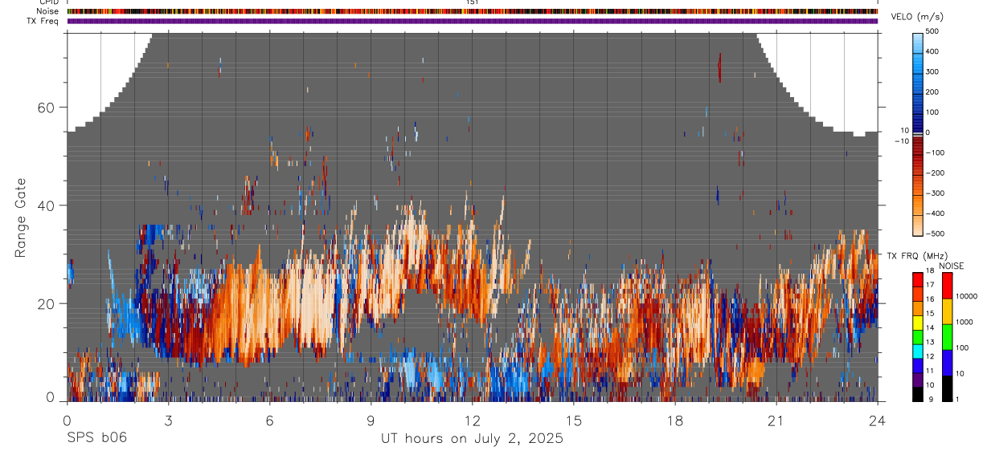Click the 10000 label on NOISE scale

click(968, 295)
